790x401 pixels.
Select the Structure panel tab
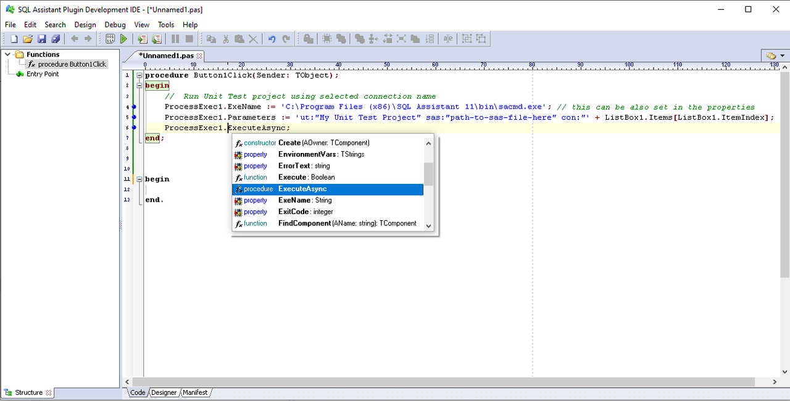click(x=29, y=392)
